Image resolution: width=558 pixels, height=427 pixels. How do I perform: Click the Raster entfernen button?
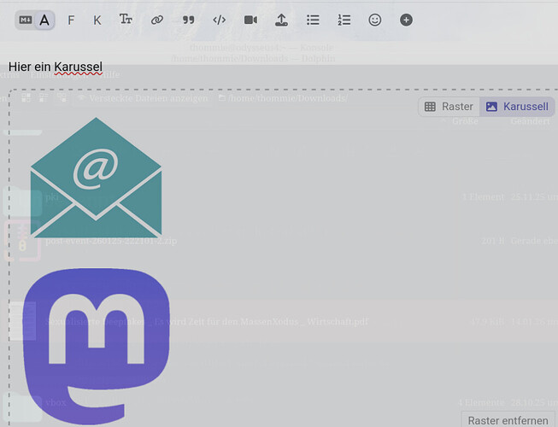(508, 420)
